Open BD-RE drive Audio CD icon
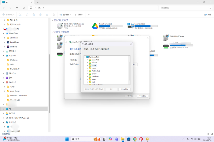 pos(60,25)
